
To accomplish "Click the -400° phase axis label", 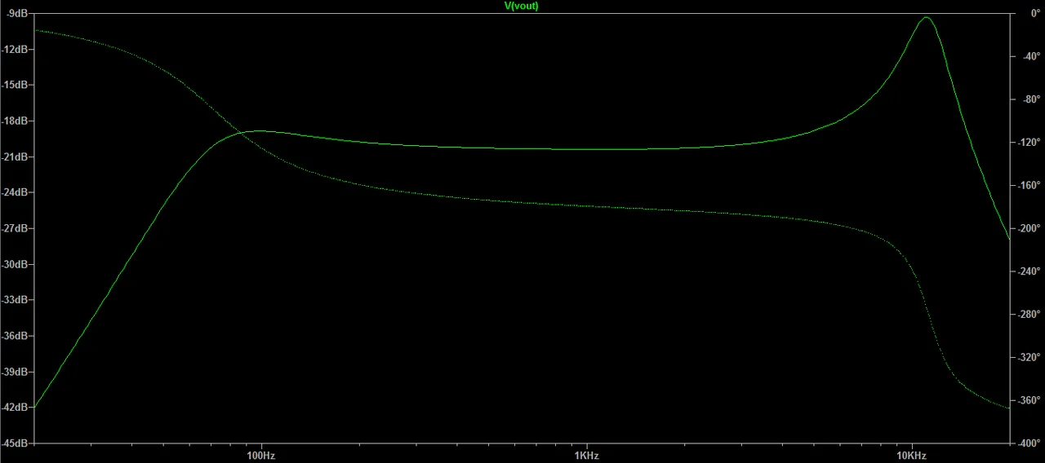I will [x=1029, y=443].
